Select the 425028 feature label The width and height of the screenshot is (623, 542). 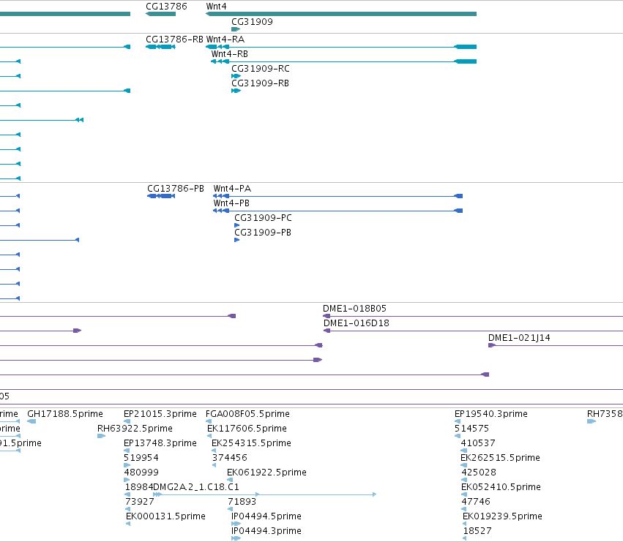click(x=479, y=473)
